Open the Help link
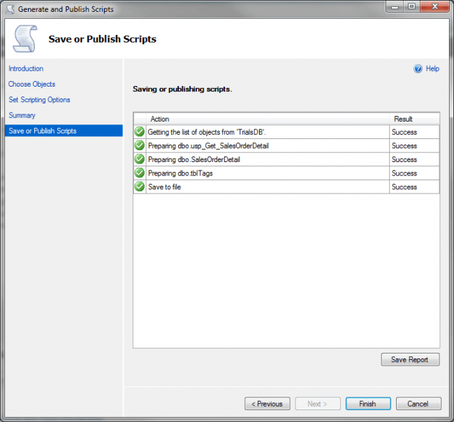This screenshot has width=454, height=422. [x=432, y=69]
